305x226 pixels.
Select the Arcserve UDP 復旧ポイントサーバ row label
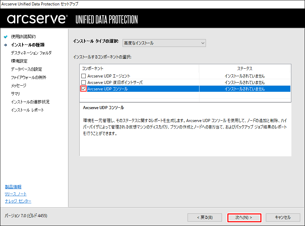click(x=115, y=82)
